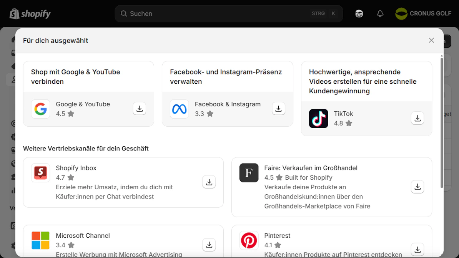This screenshot has height=258, width=459.
Task: Click 'Weitere Vertriebskanäle für dein Geschäft' heading
Action: coord(86,148)
